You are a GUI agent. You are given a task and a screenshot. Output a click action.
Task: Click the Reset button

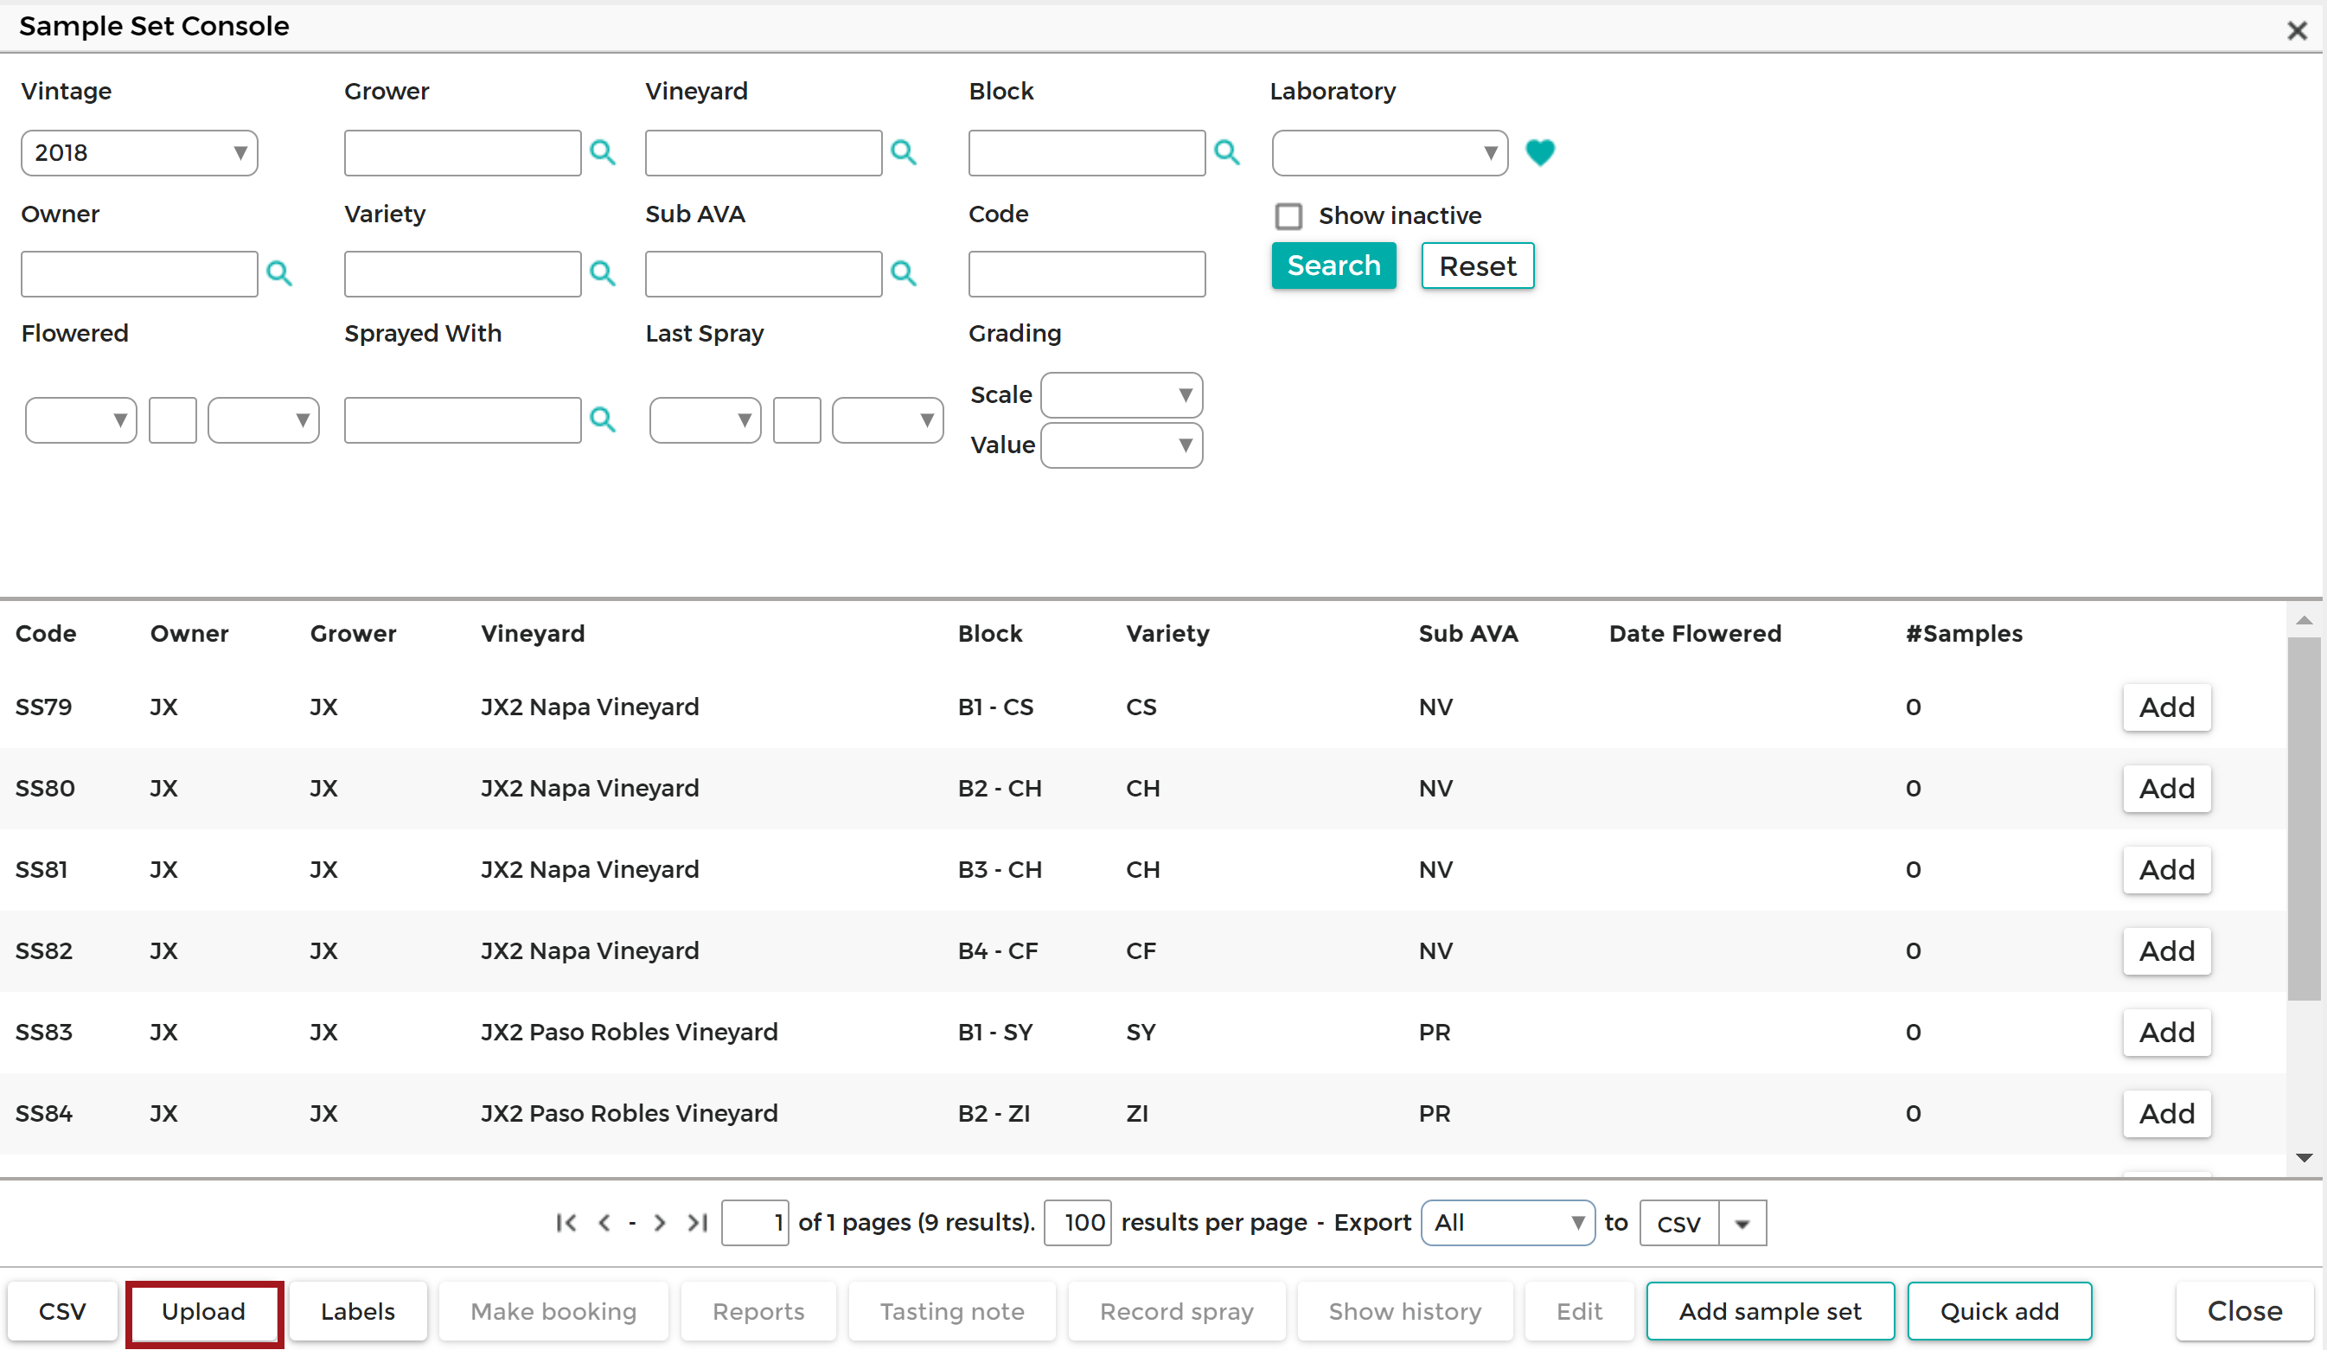click(1478, 266)
